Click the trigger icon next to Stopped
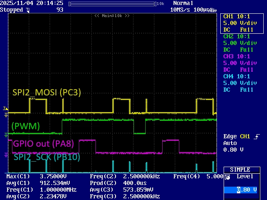 click(28, 10)
